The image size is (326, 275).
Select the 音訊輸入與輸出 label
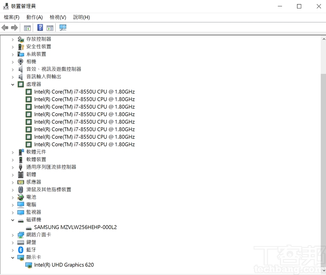click(43, 77)
